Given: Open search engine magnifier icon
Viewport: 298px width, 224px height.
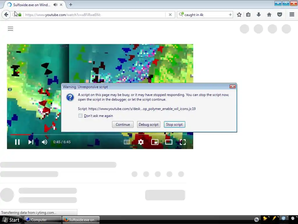Looking at the screenshot, I should click(181, 14).
